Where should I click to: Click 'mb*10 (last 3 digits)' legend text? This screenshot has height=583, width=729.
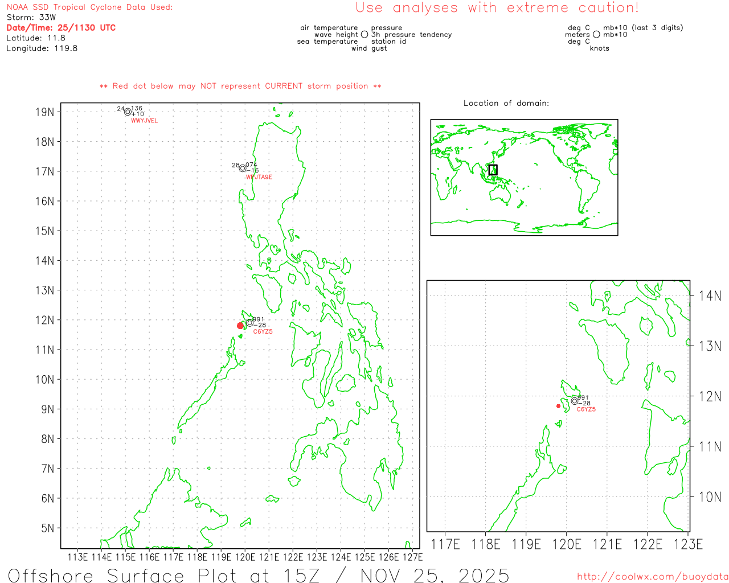[x=643, y=28]
